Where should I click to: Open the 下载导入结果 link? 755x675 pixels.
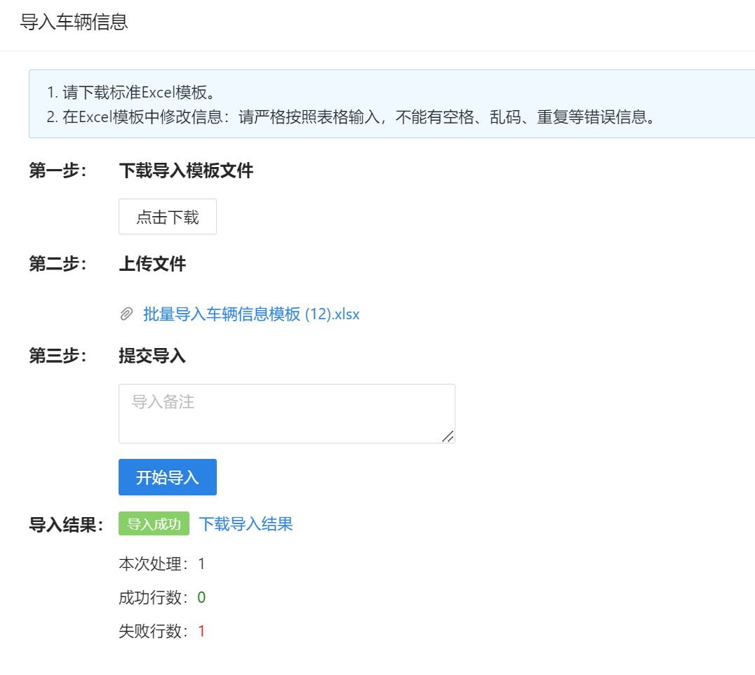(x=246, y=524)
